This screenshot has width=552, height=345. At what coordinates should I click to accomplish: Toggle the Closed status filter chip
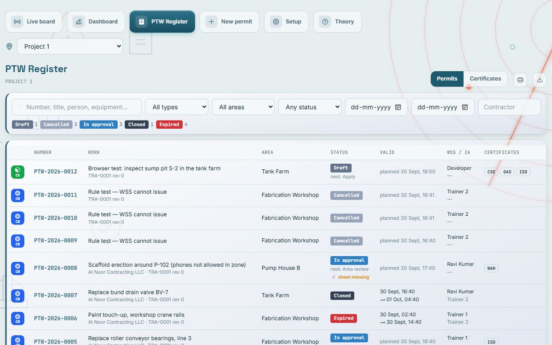[x=137, y=125]
